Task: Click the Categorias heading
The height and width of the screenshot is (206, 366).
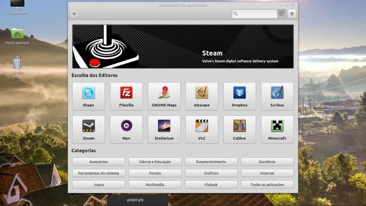Action: (x=83, y=150)
